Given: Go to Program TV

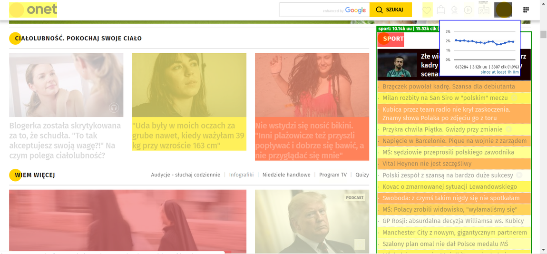Looking at the screenshot, I should tap(333, 175).
